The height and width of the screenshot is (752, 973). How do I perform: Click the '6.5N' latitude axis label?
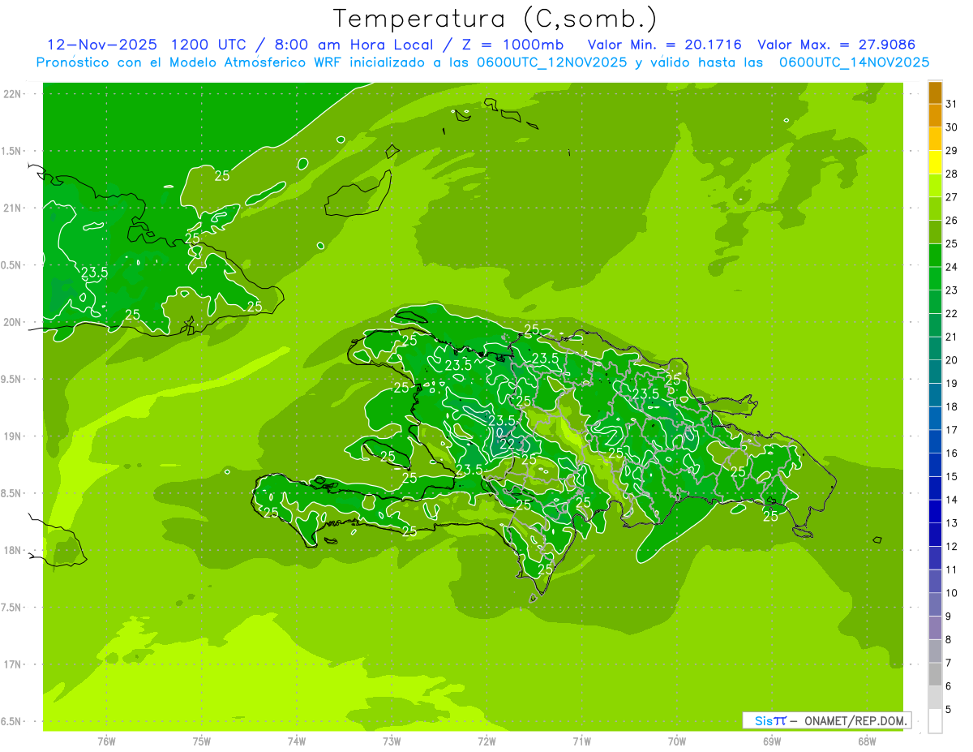tap(12, 721)
